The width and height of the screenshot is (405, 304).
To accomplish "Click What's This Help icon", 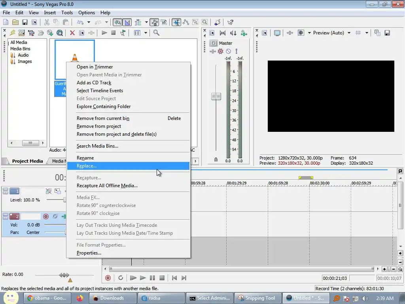I will pyautogui.click(x=230, y=22).
